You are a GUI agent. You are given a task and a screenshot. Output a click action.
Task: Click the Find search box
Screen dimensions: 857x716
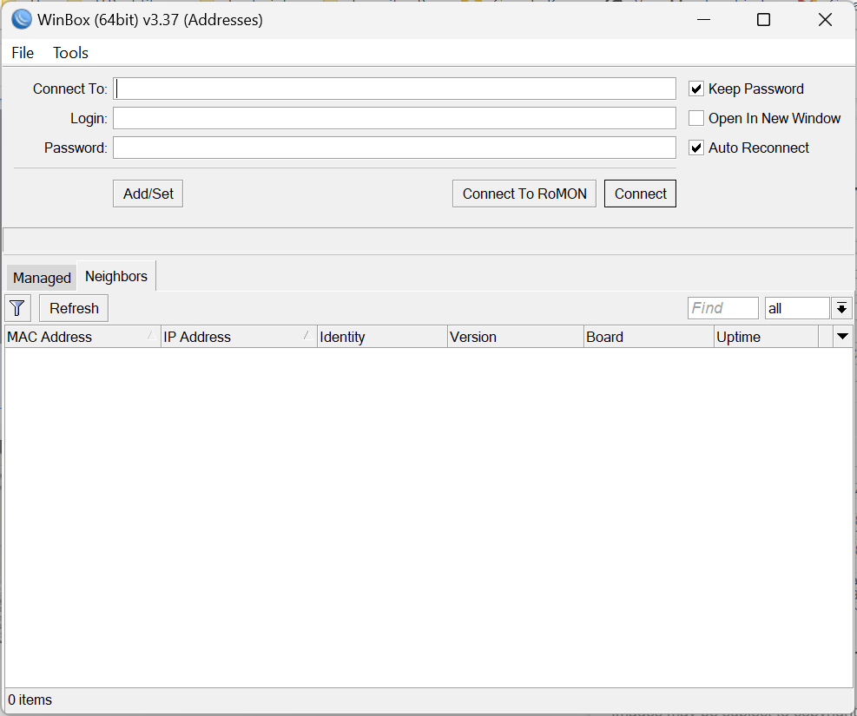click(723, 309)
